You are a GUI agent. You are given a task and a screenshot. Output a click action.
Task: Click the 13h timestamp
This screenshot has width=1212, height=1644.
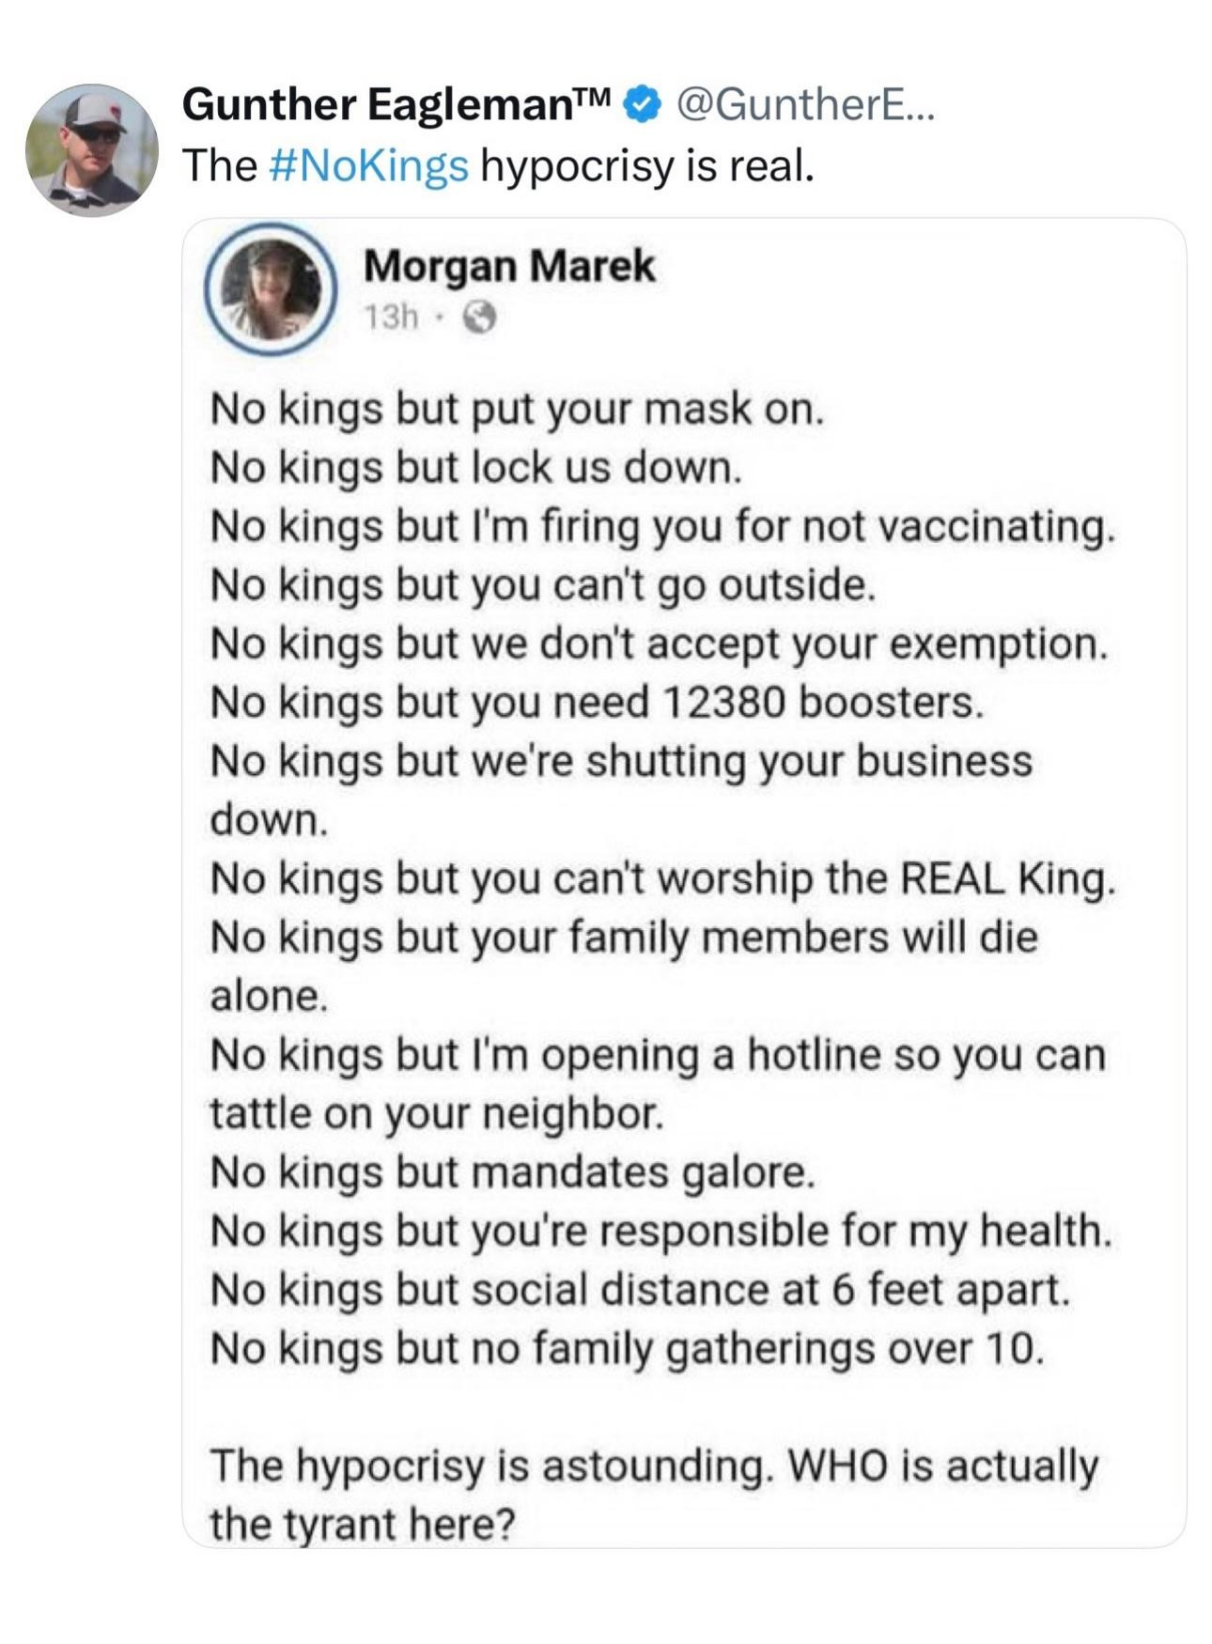pyautogui.click(x=390, y=318)
